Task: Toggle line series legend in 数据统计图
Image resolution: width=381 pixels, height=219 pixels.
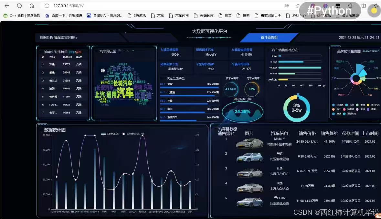Action: 133,134
